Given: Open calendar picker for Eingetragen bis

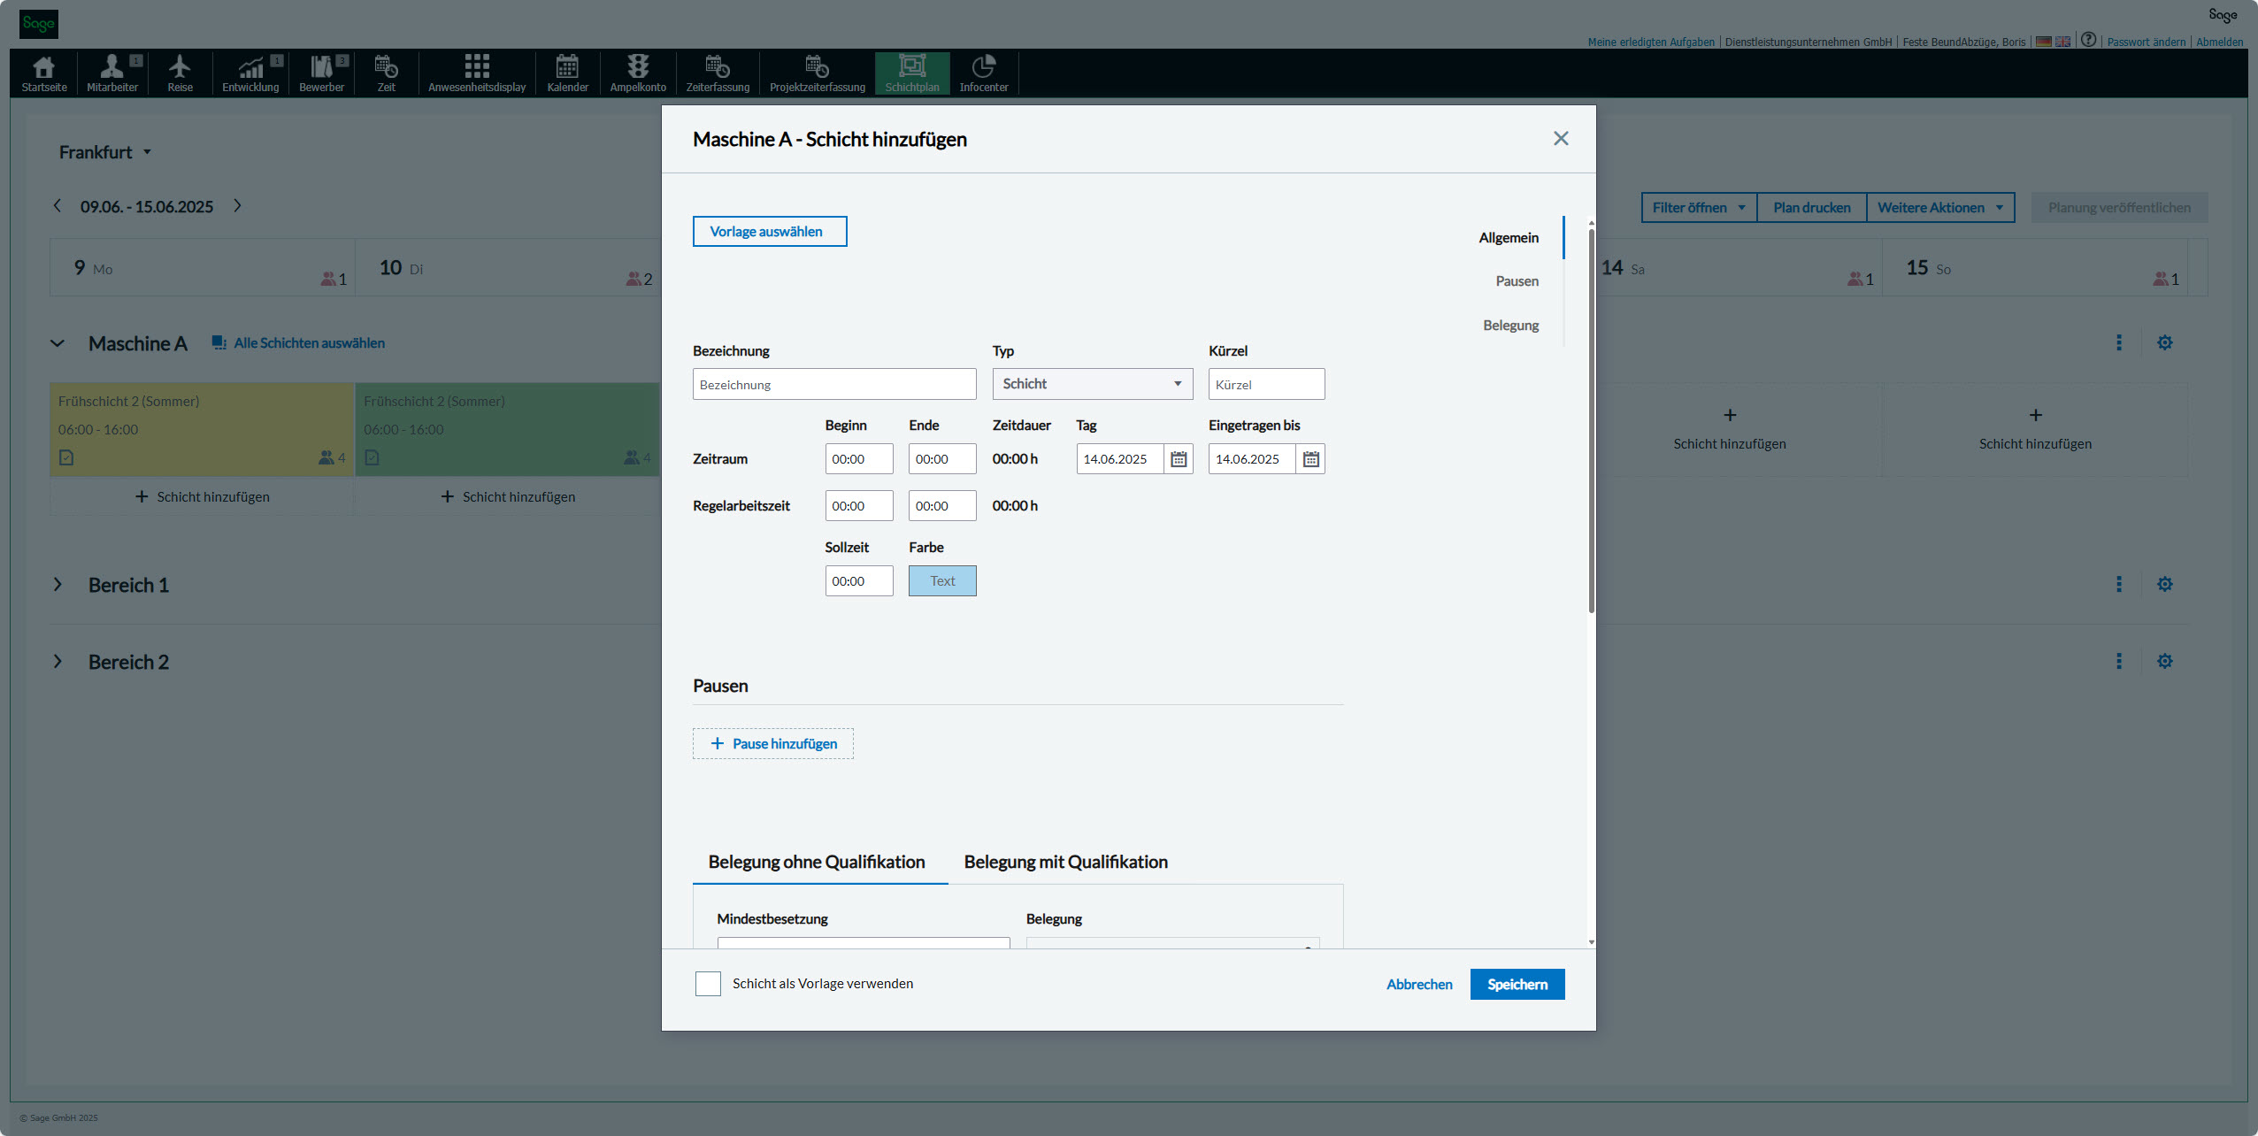Looking at the screenshot, I should (1310, 459).
